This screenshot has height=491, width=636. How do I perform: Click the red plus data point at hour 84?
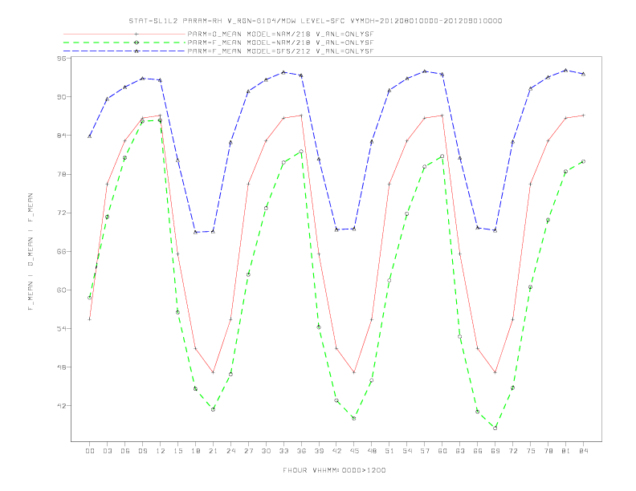[x=583, y=116]
